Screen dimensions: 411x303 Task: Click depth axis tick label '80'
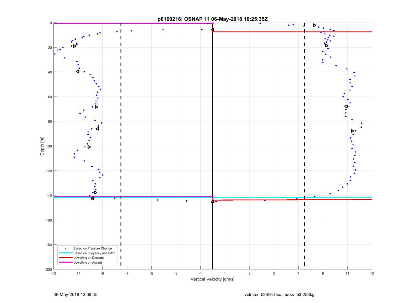[x=50, y=122]
